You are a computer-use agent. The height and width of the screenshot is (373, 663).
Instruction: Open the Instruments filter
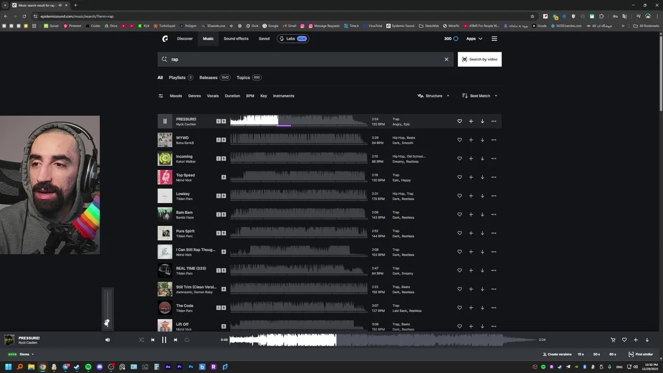[283, 96]
